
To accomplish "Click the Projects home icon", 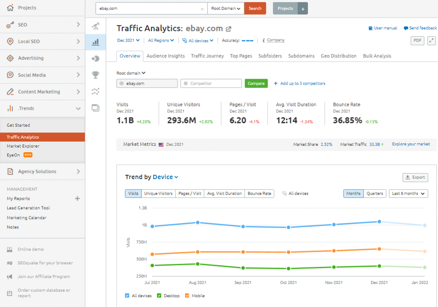I will click(x=10, y=8).
